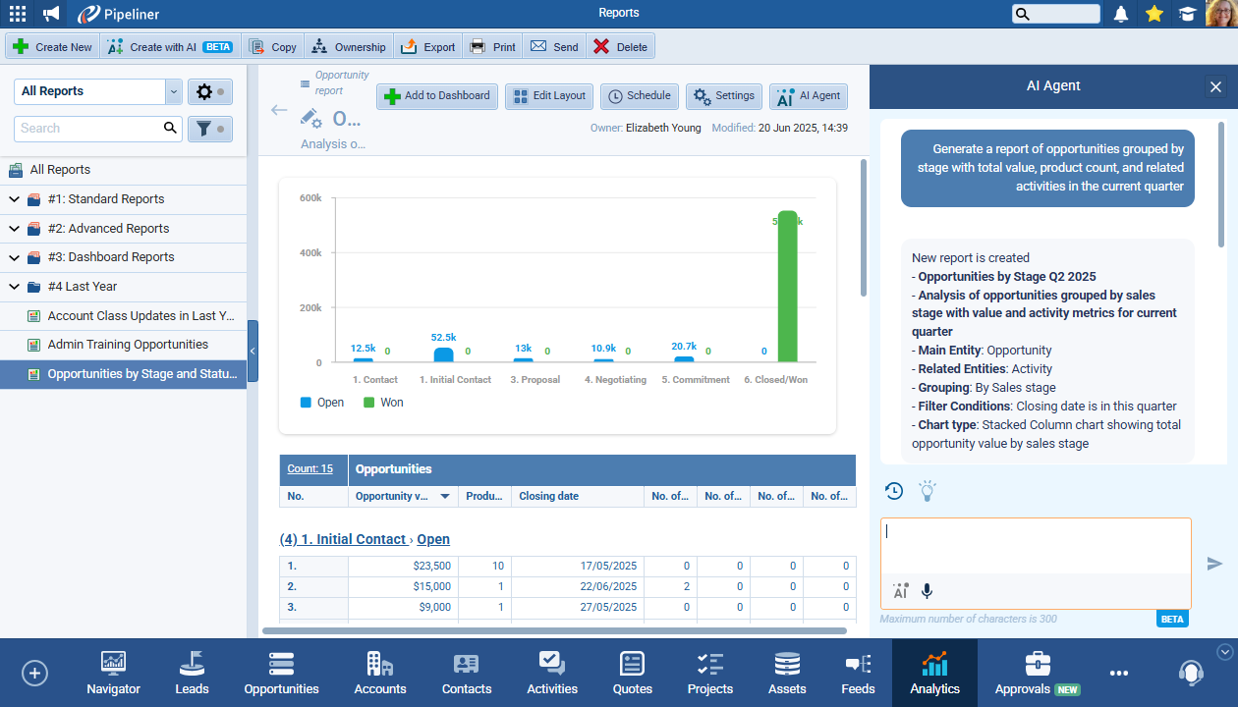Go to the Opportunities tab
1238x707 pixels.
(281, 674)
